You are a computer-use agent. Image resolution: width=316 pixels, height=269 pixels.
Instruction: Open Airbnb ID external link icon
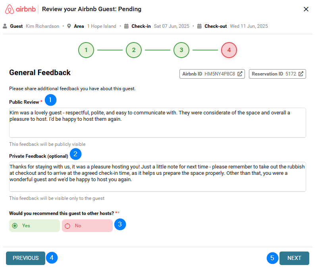pos(240,74)
